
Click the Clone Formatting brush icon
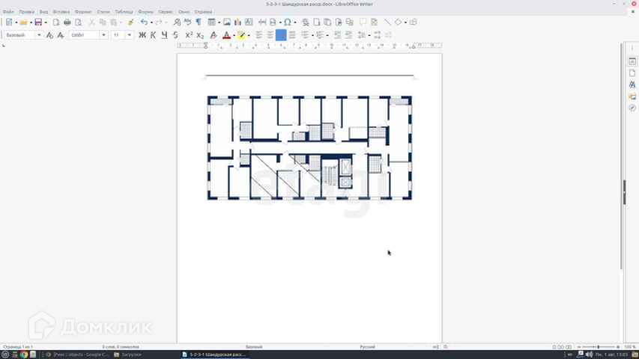tap(130, 22)
